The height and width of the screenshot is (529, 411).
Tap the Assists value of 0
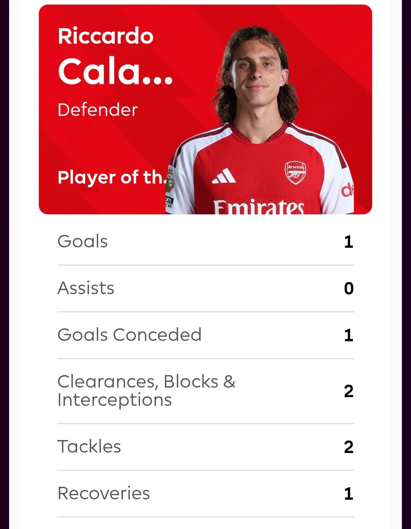click(349, 288)
